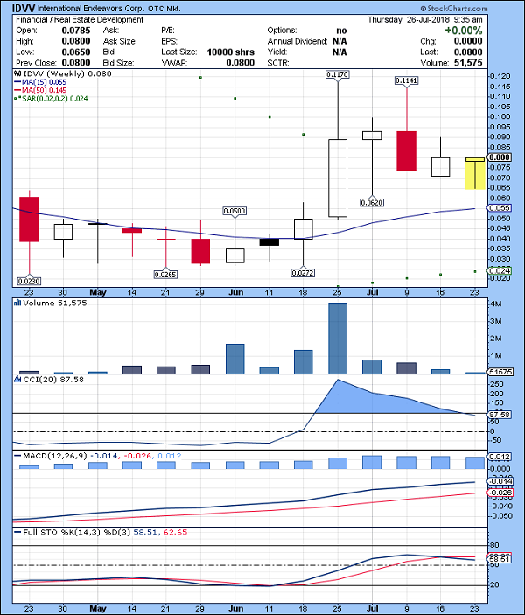Click the OTC Mkt. exchange label
The height and width of the screenshot is (615, 525).
point(164,9)
